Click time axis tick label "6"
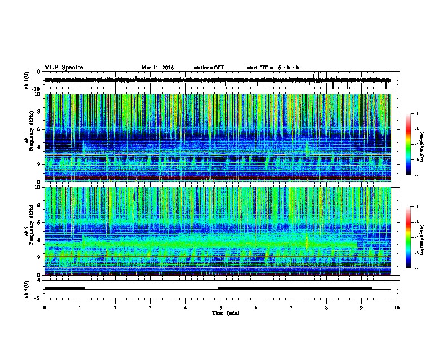Viewport: 447px width, 345px height. [256, 308]
